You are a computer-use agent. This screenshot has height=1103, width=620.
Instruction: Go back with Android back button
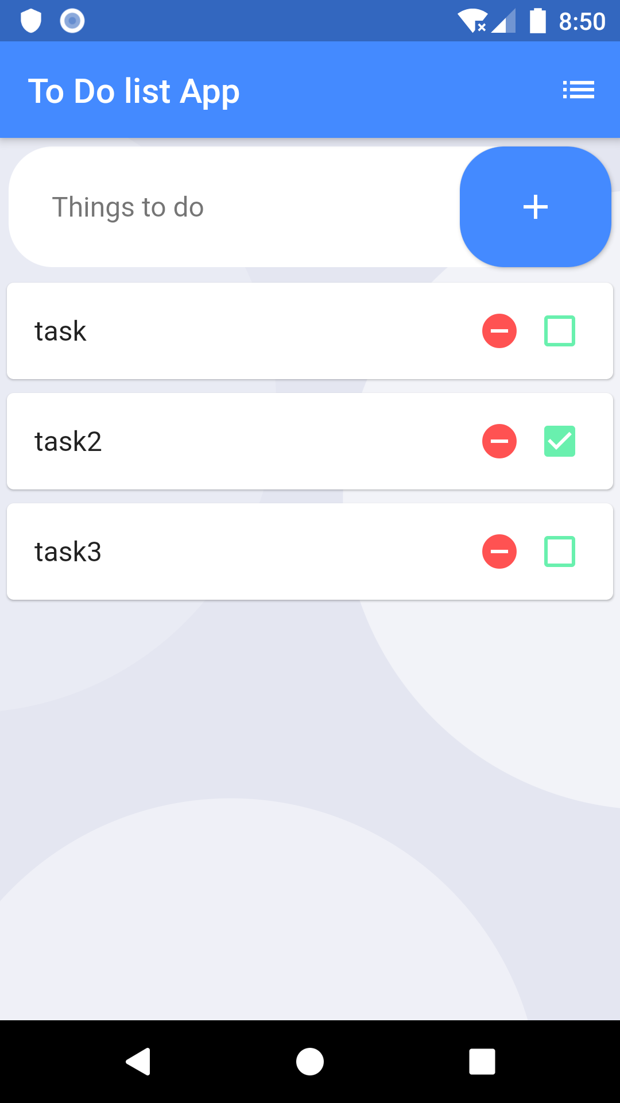[x=138, y=1061]
